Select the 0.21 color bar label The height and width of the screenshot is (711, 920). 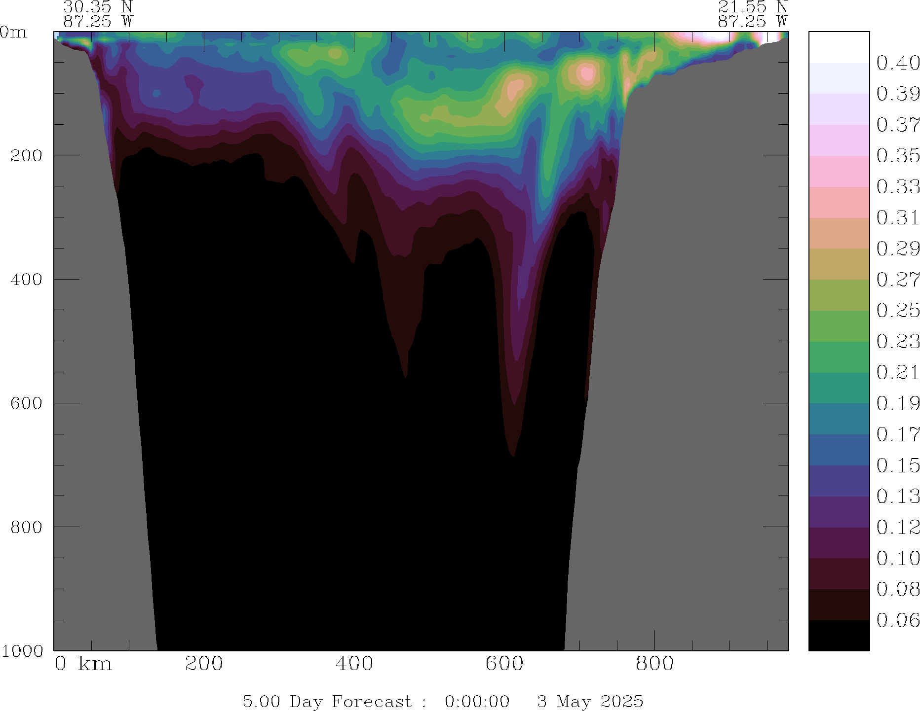point(898,372)
